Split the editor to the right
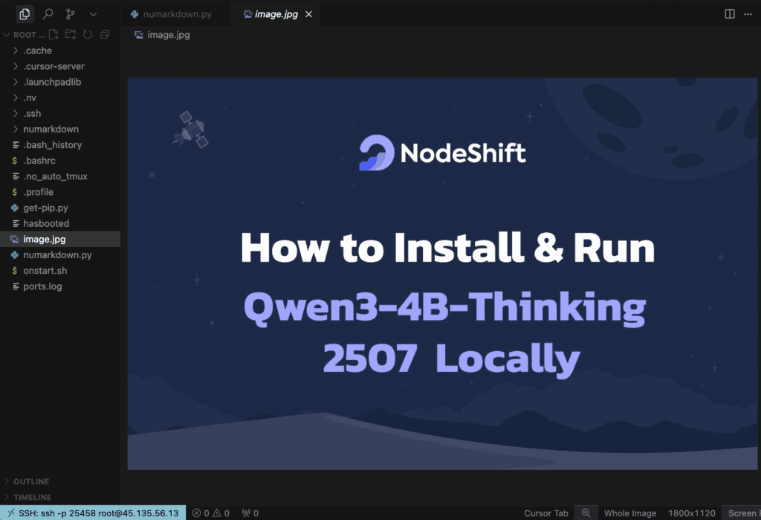 [730, 13]
